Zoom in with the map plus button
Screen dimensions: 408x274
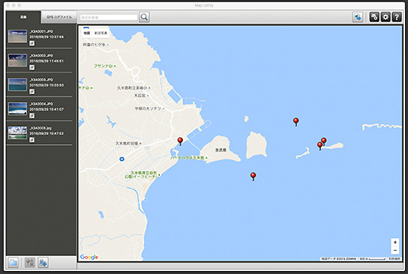tap(395, 242)
